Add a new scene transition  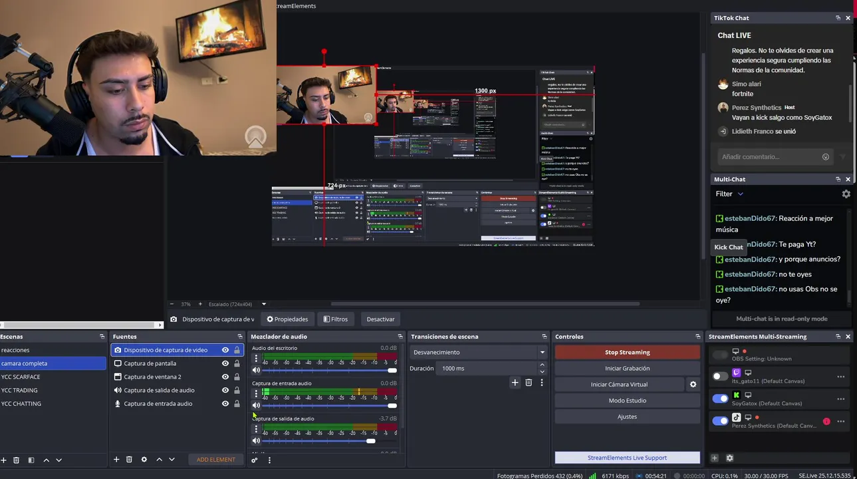[x=515, y=383]
